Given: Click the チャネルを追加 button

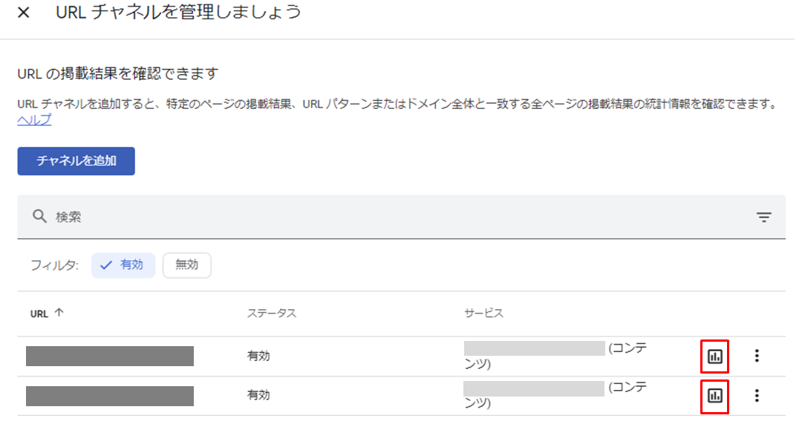Looking at the screenshot, I should coord(76,161).
